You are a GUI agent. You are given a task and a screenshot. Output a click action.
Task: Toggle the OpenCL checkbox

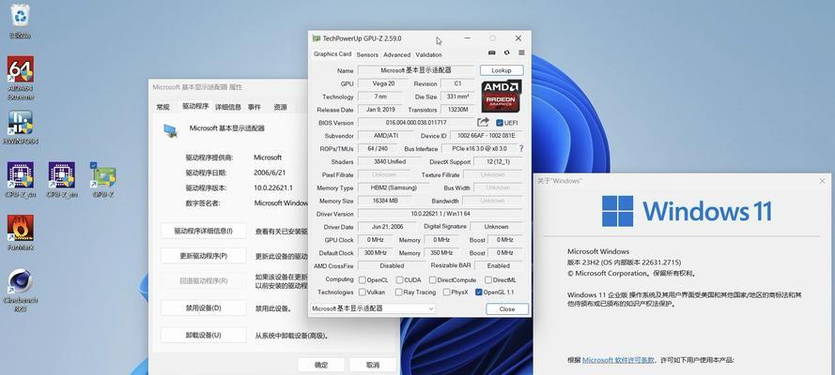363,280
